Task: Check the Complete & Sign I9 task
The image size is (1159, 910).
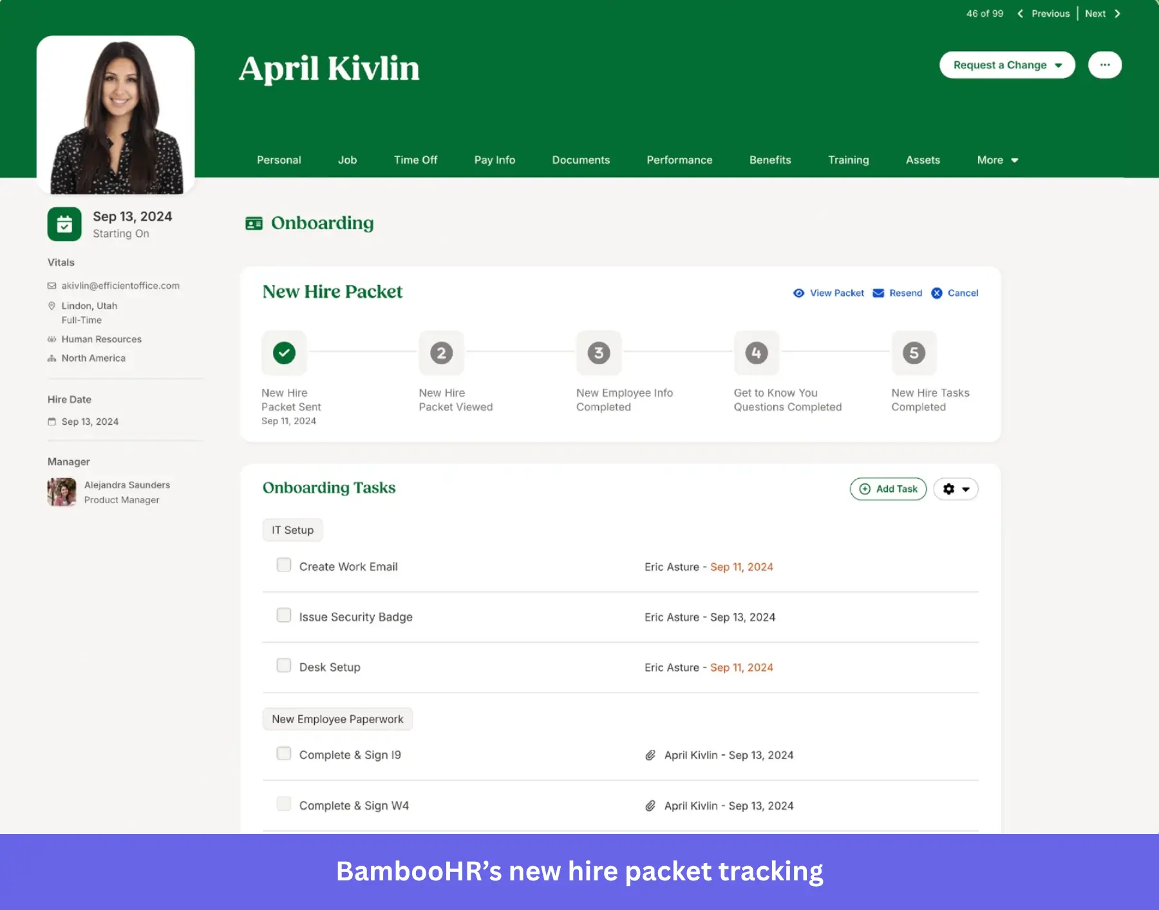Action: [284, 754]
